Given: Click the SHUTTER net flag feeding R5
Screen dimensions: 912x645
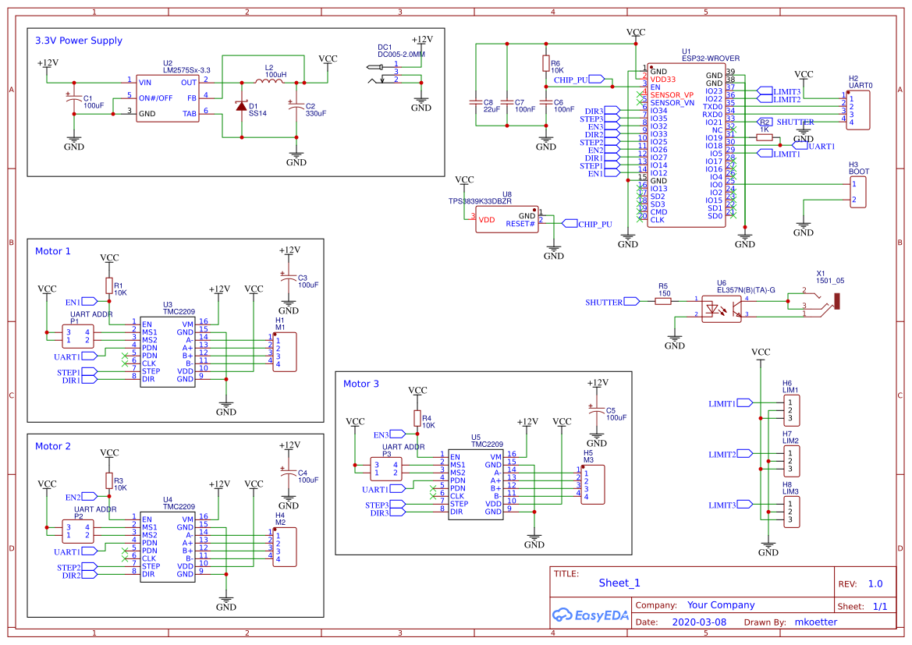Looking at the screenshot, I should click(x=612, y=302).
